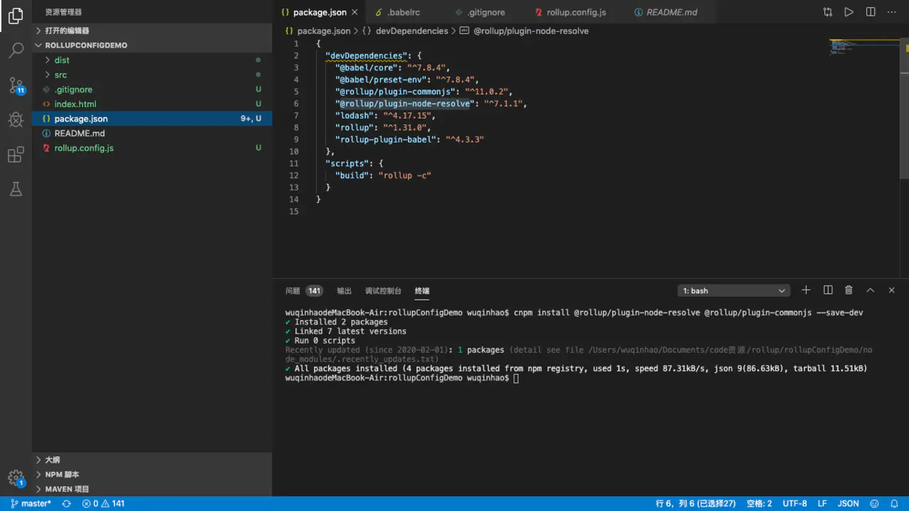Open README.md in the file tree

152,133
